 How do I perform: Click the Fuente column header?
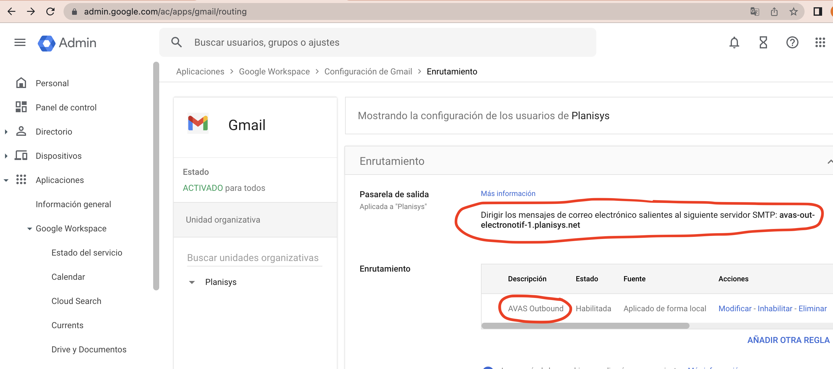[634, 279]
